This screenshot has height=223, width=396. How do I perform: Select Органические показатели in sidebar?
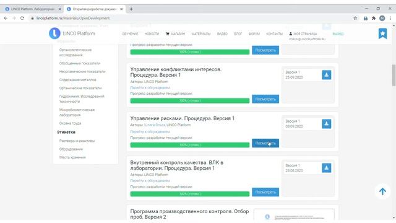point(80,88)
